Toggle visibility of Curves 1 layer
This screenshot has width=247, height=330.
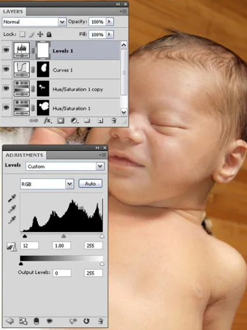click(x=6, y=69)
